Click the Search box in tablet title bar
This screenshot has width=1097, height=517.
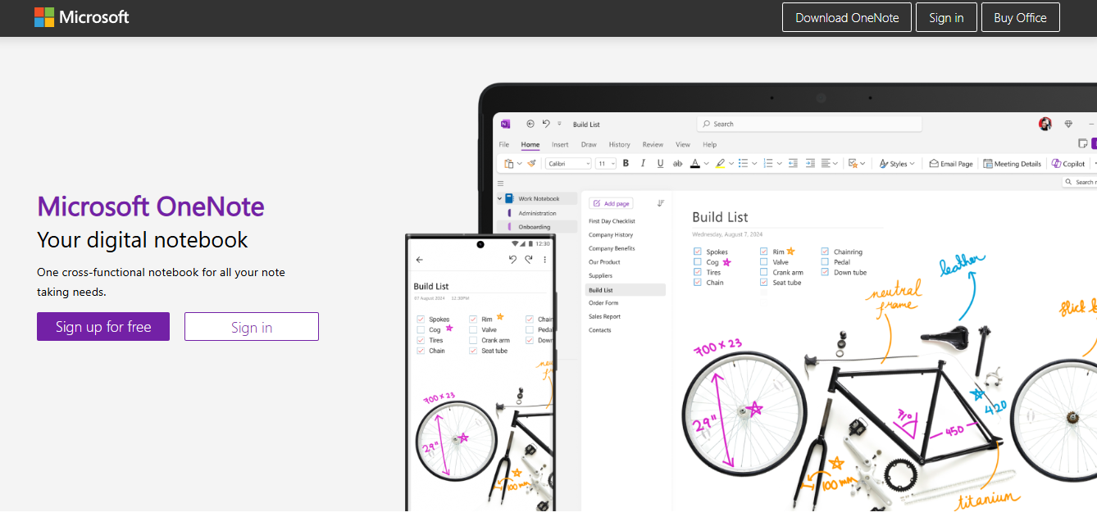[x=809, y=124]
